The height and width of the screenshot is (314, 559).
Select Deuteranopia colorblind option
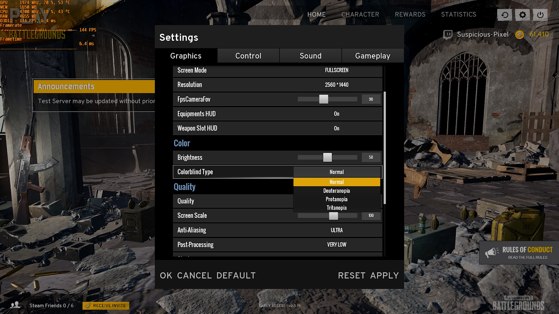tap(337, 191)
